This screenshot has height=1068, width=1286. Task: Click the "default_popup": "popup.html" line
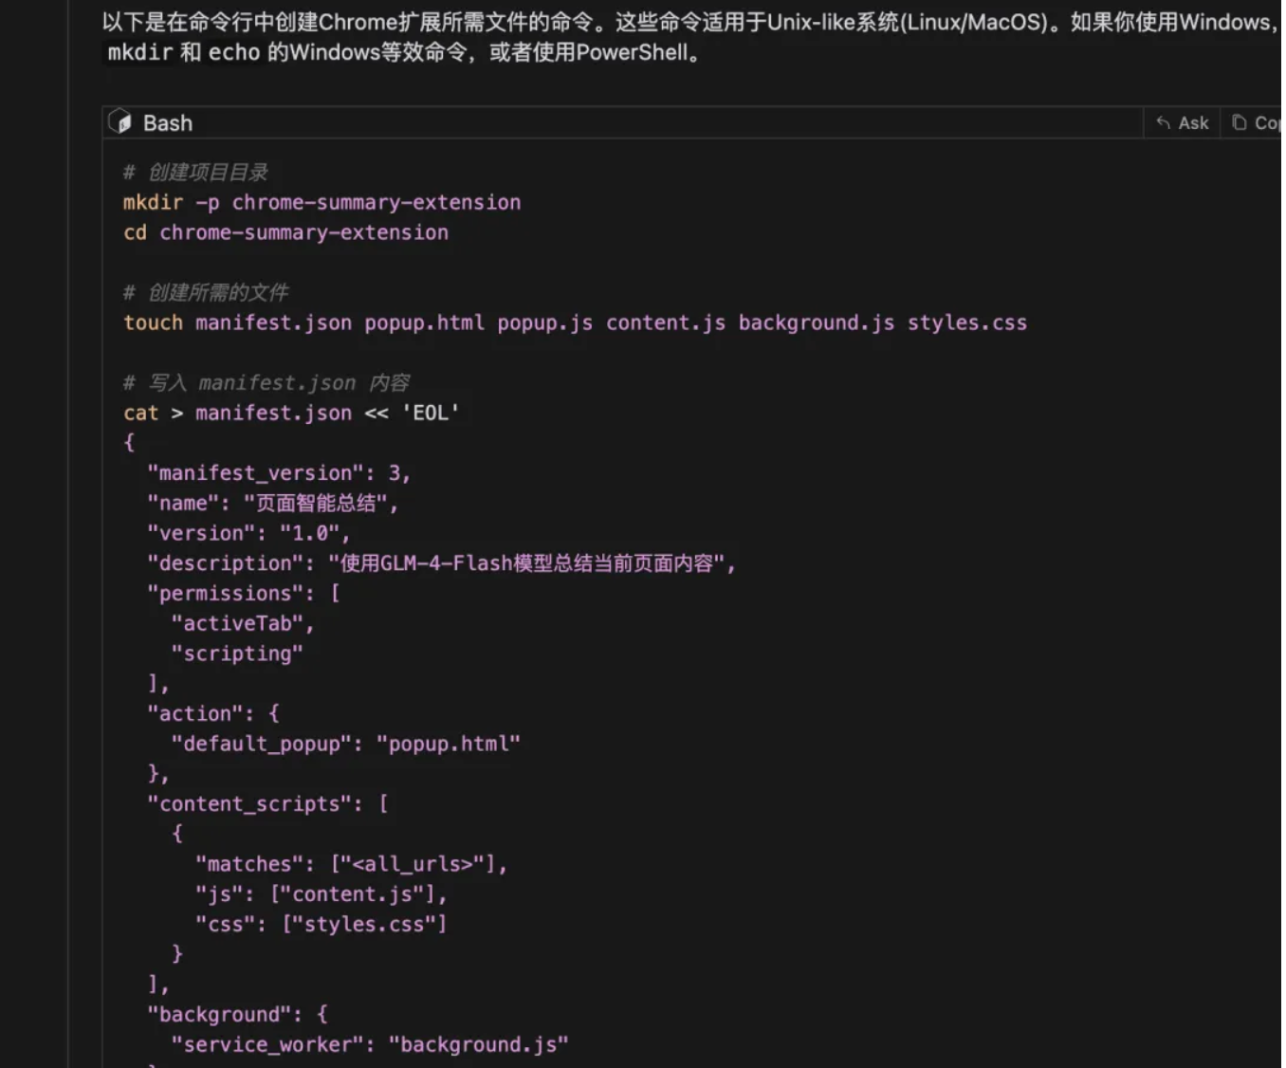pyautogui.click(x=346, y=744)
